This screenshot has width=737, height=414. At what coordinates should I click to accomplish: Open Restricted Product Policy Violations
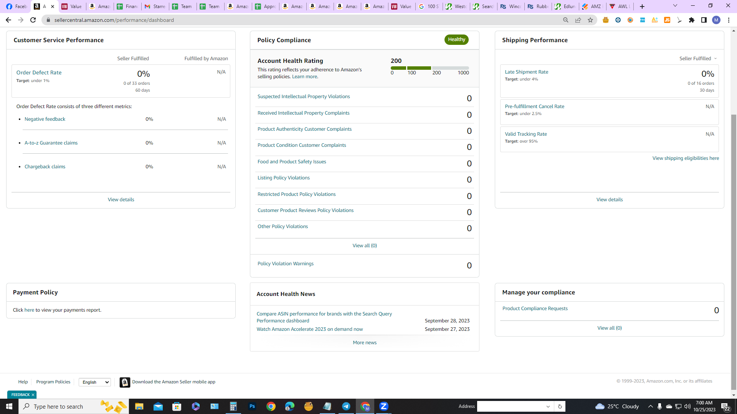point(296,194)
